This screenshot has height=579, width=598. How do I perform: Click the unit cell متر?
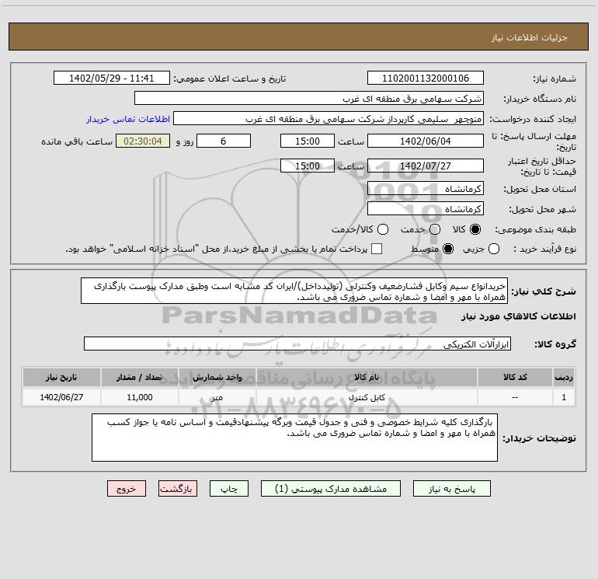[217, 397]
